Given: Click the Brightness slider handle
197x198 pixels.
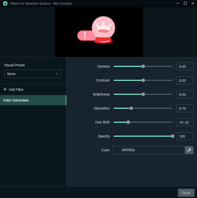Looking at the screenshot, I should pos(143,94).
